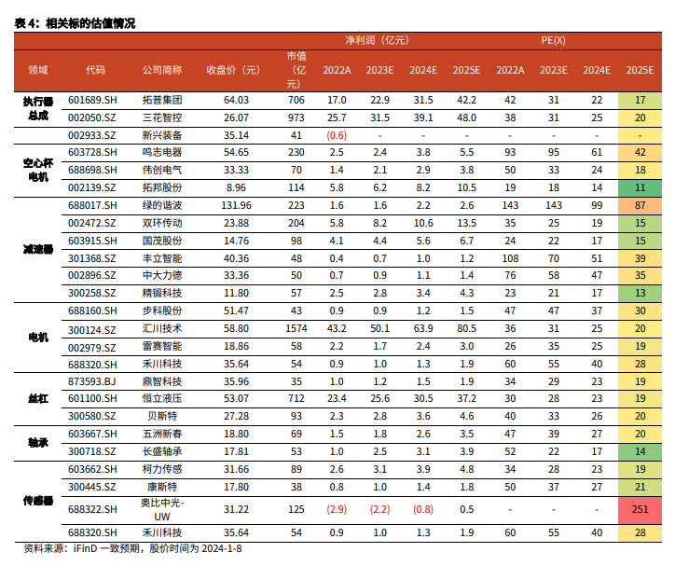675x580 pixels.
Task: Select the 传感器 category label
Action: click(x=38, y=501)
